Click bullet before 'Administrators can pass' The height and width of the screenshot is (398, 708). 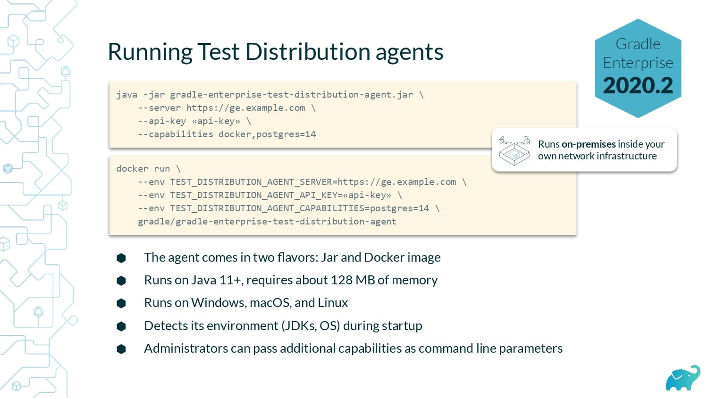pyautogui.click(x=121, y=349)
